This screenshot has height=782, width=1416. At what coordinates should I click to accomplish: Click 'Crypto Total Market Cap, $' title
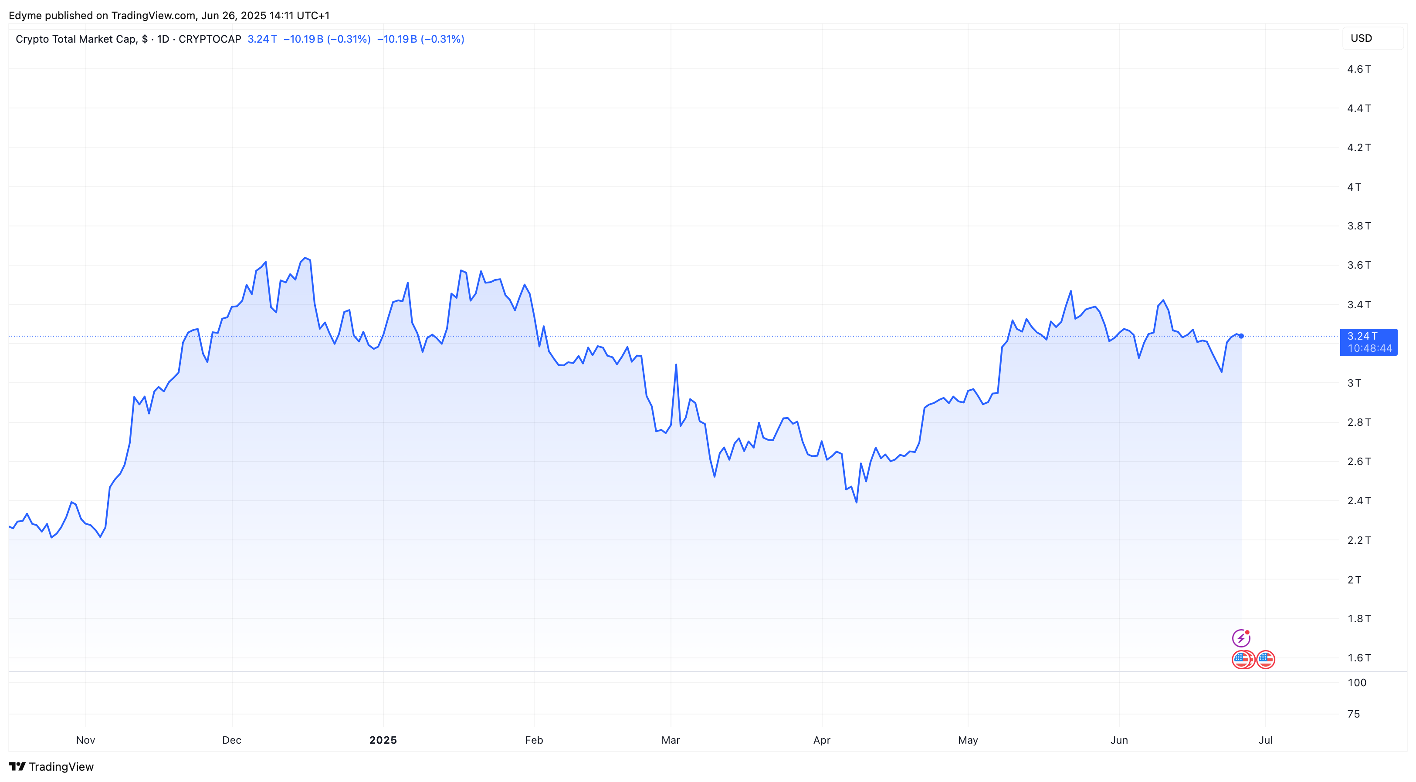[82, 39]
